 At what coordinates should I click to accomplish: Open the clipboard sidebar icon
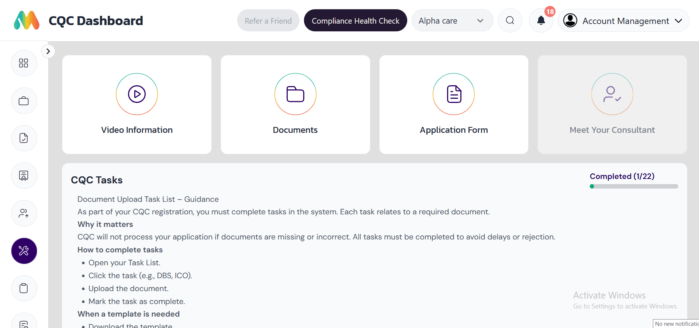(24, 288)
